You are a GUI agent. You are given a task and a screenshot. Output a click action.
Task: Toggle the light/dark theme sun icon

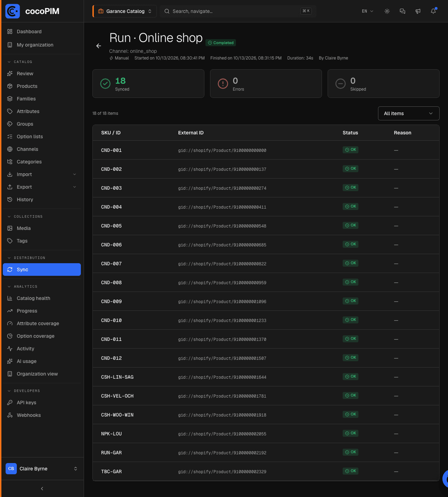coord(387,11)
